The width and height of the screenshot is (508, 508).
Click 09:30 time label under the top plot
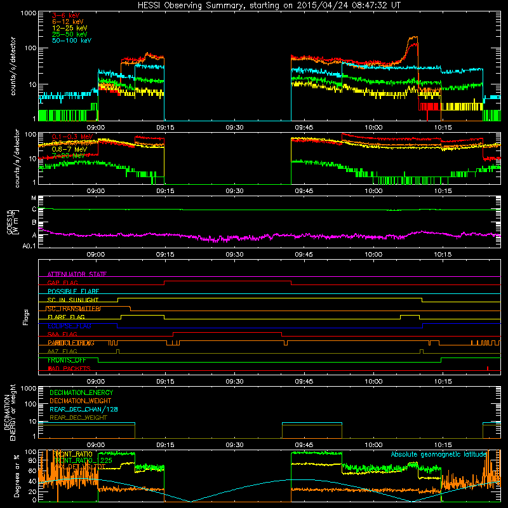[234, 128]
